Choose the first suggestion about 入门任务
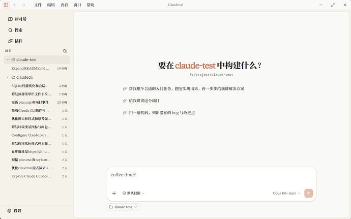Viewport: 351px width, 219px height. coord(183,88)
